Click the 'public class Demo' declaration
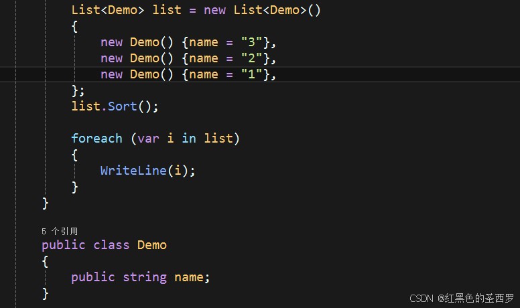This screenshot has height=308, width=520. 104,245
